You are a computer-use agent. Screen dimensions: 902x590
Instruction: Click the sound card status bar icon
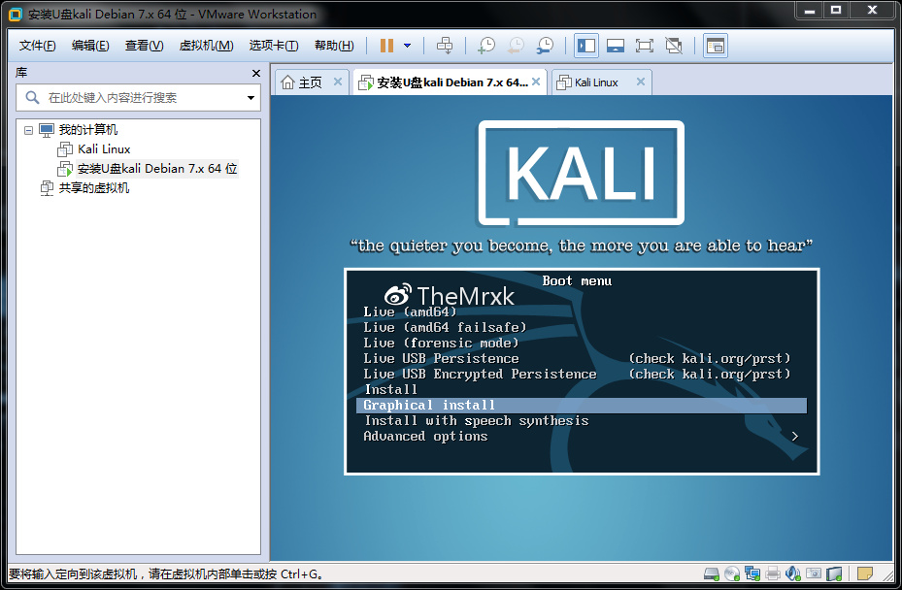tap(793, 574)
